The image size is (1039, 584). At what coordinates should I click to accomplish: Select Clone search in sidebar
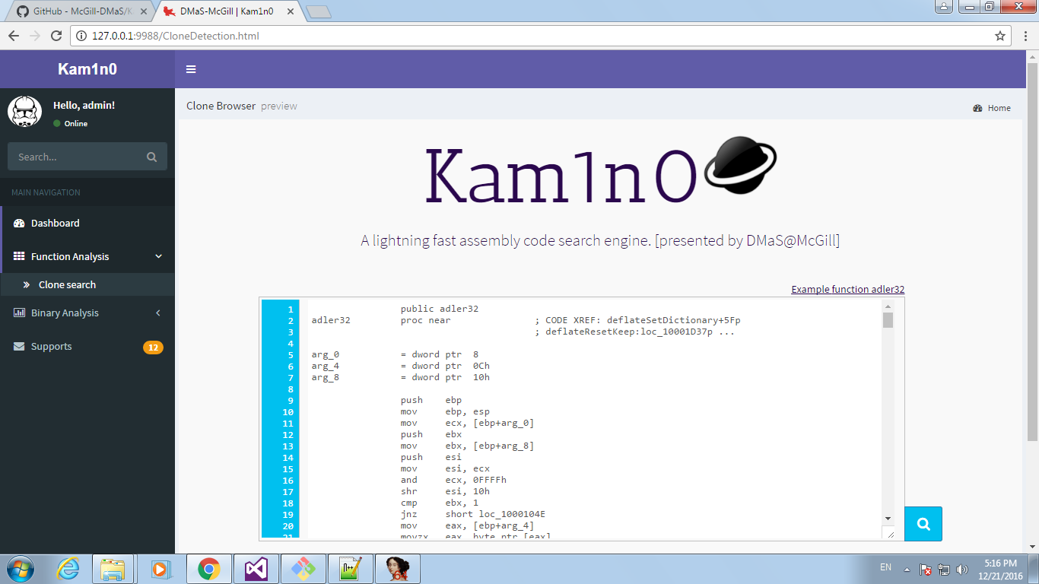(87, 284)
